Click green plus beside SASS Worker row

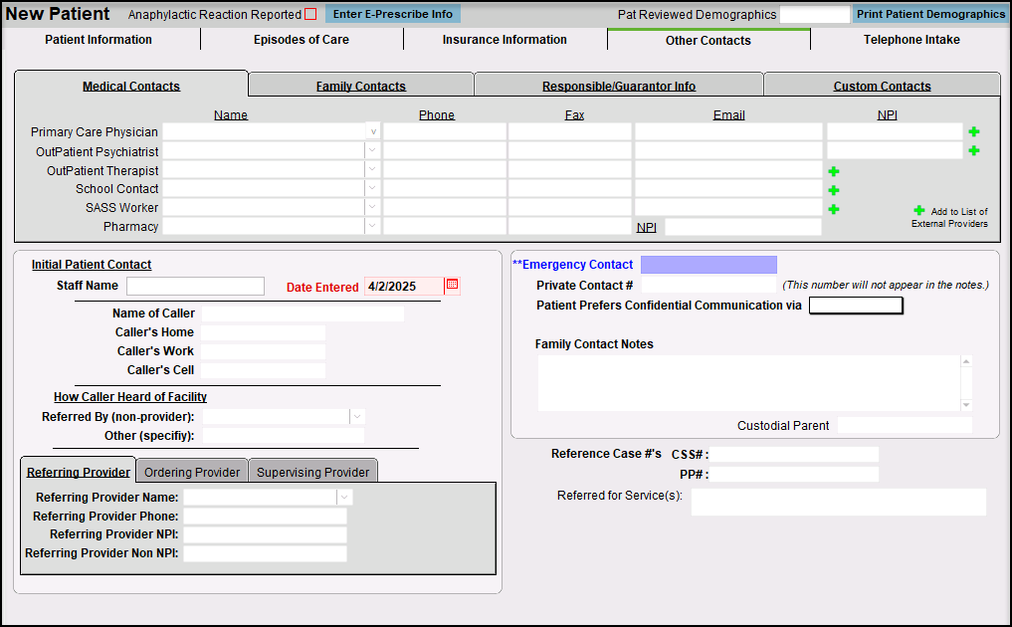click(x=834, y=209)
